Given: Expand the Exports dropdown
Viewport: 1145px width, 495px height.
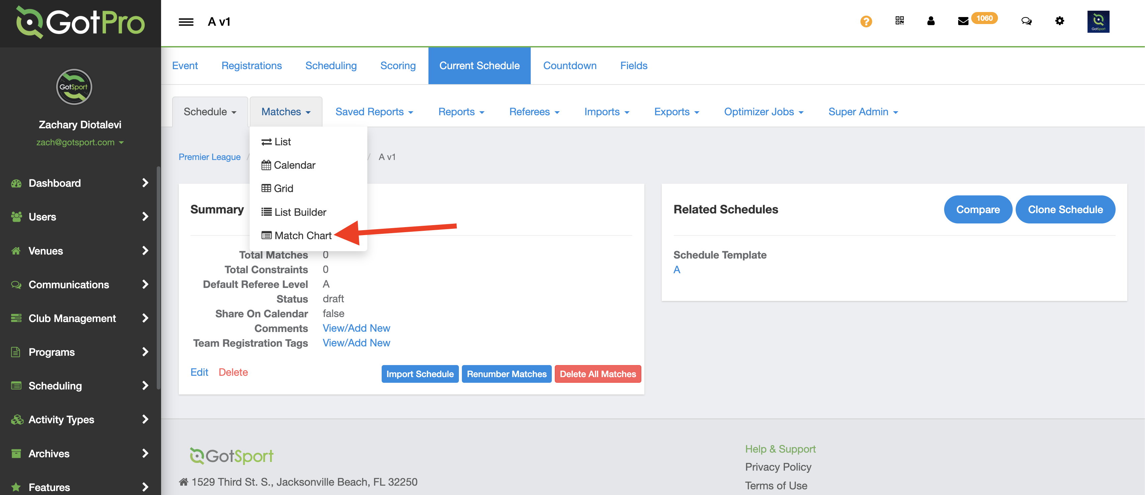Looking at the screenshot, I should [x=676, y=112].
